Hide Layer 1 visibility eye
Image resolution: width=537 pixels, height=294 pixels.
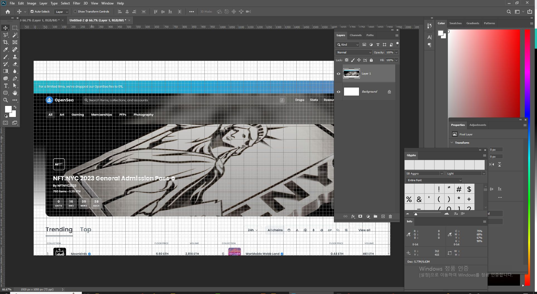(338, 74)
